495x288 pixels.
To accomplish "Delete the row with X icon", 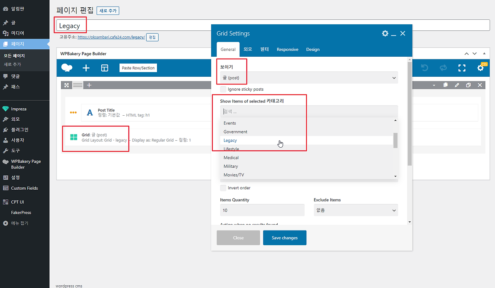I will (x=480, y=85).
